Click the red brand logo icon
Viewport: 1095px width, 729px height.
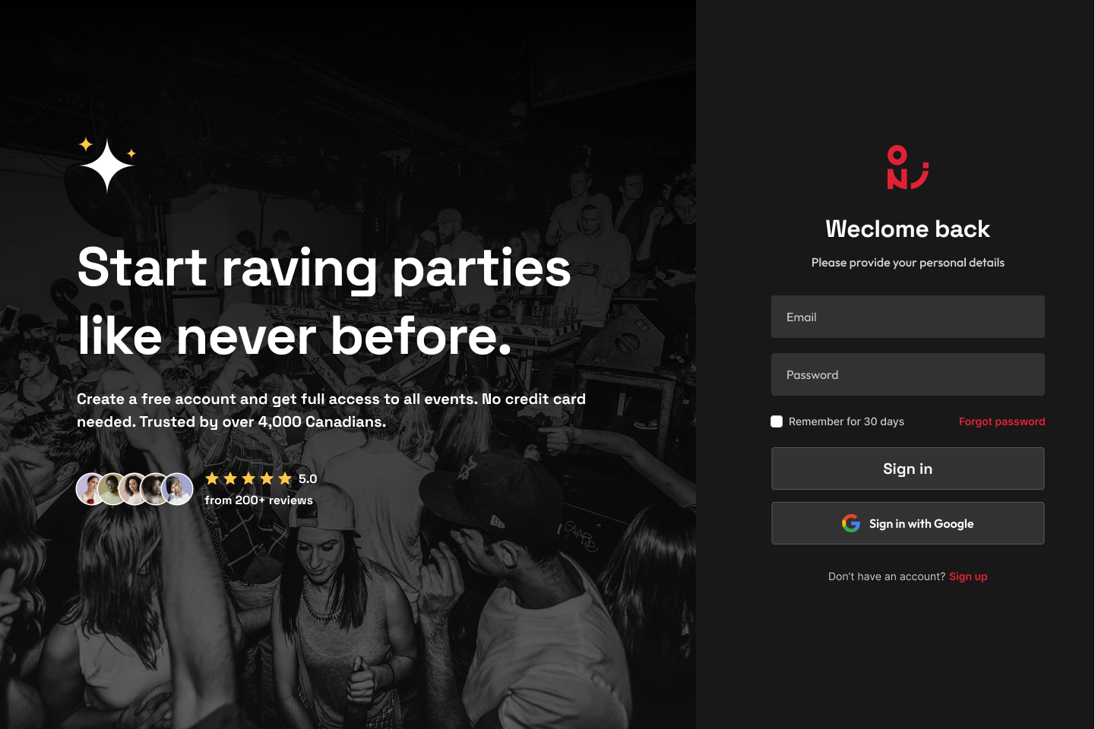pos(907,167)
